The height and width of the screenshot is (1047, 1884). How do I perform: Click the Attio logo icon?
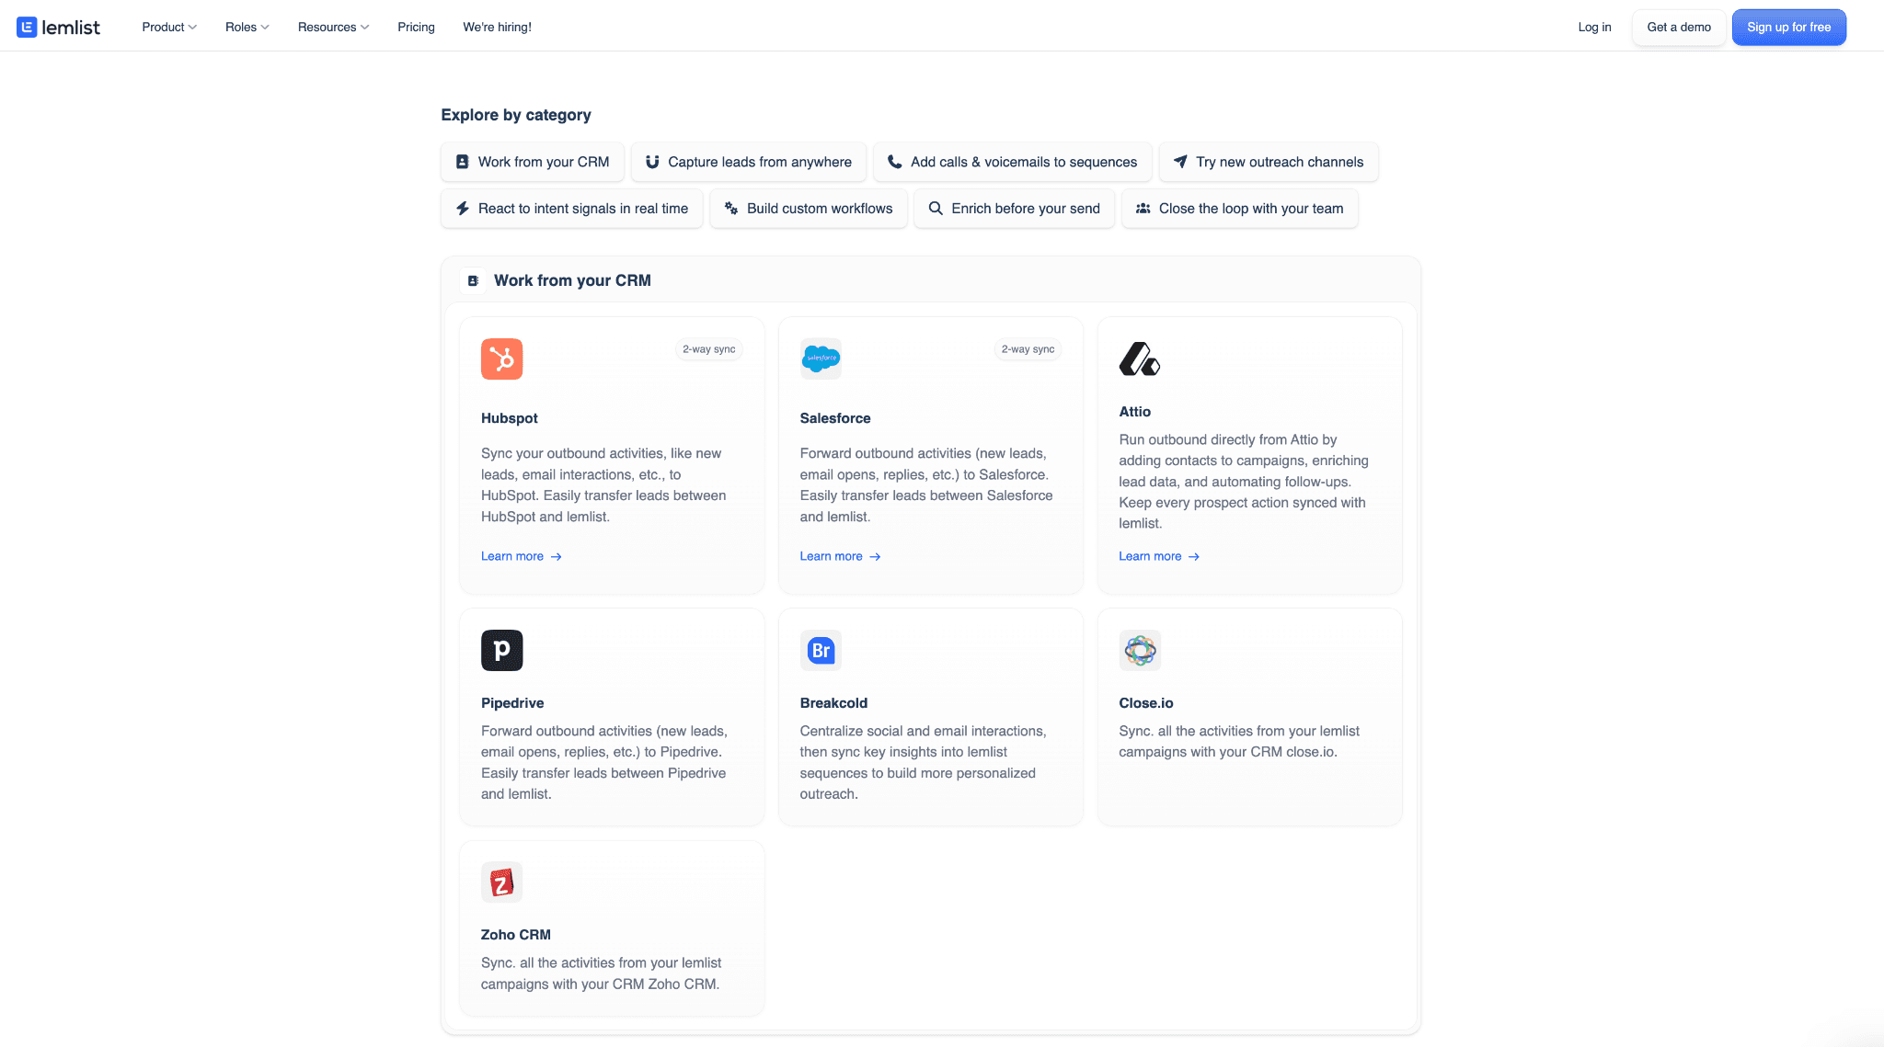pyautogui.click(x=1140, y=358)
